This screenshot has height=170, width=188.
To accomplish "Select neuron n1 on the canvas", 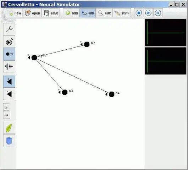I will [x=34, y=57].
